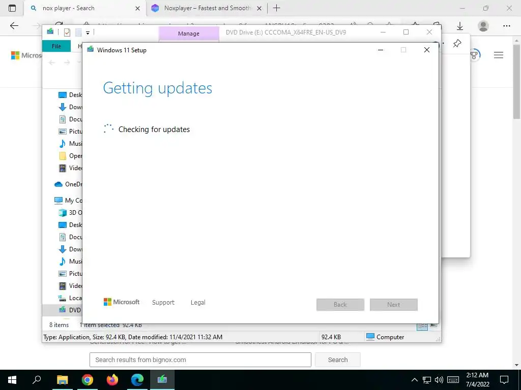Select DVD Drive in Explorer sidebar
Image resolution: width=521 pixels, height=390 pixels.
coord(63,310)
